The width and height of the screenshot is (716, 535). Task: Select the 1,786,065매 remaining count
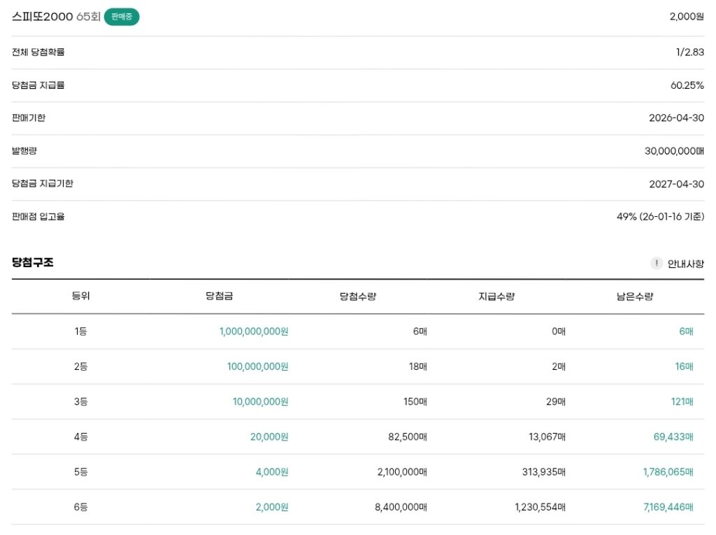(668, 471)
